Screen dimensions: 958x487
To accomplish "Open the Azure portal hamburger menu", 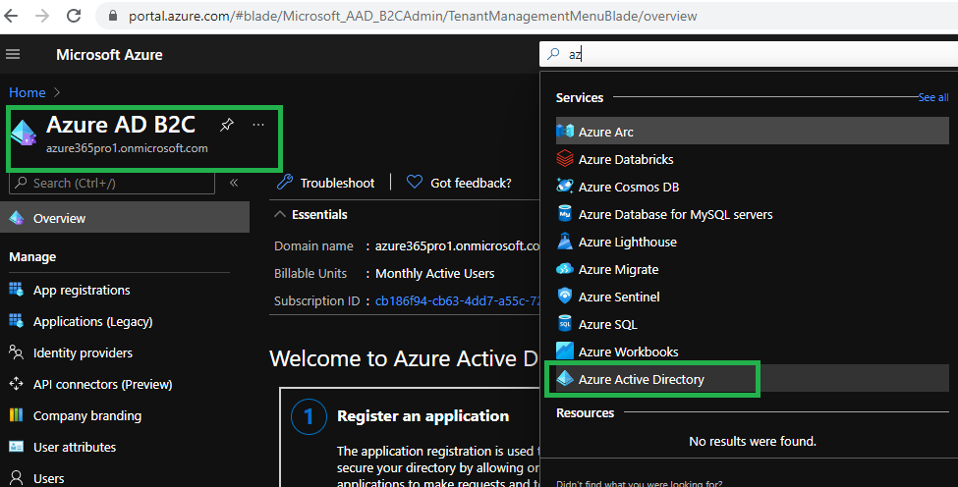I will (x=13, y=54).
